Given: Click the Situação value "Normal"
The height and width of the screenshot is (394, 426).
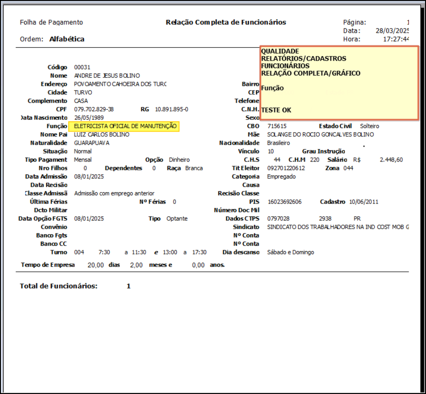Looking at the screenshot, I should coord(83,151).
